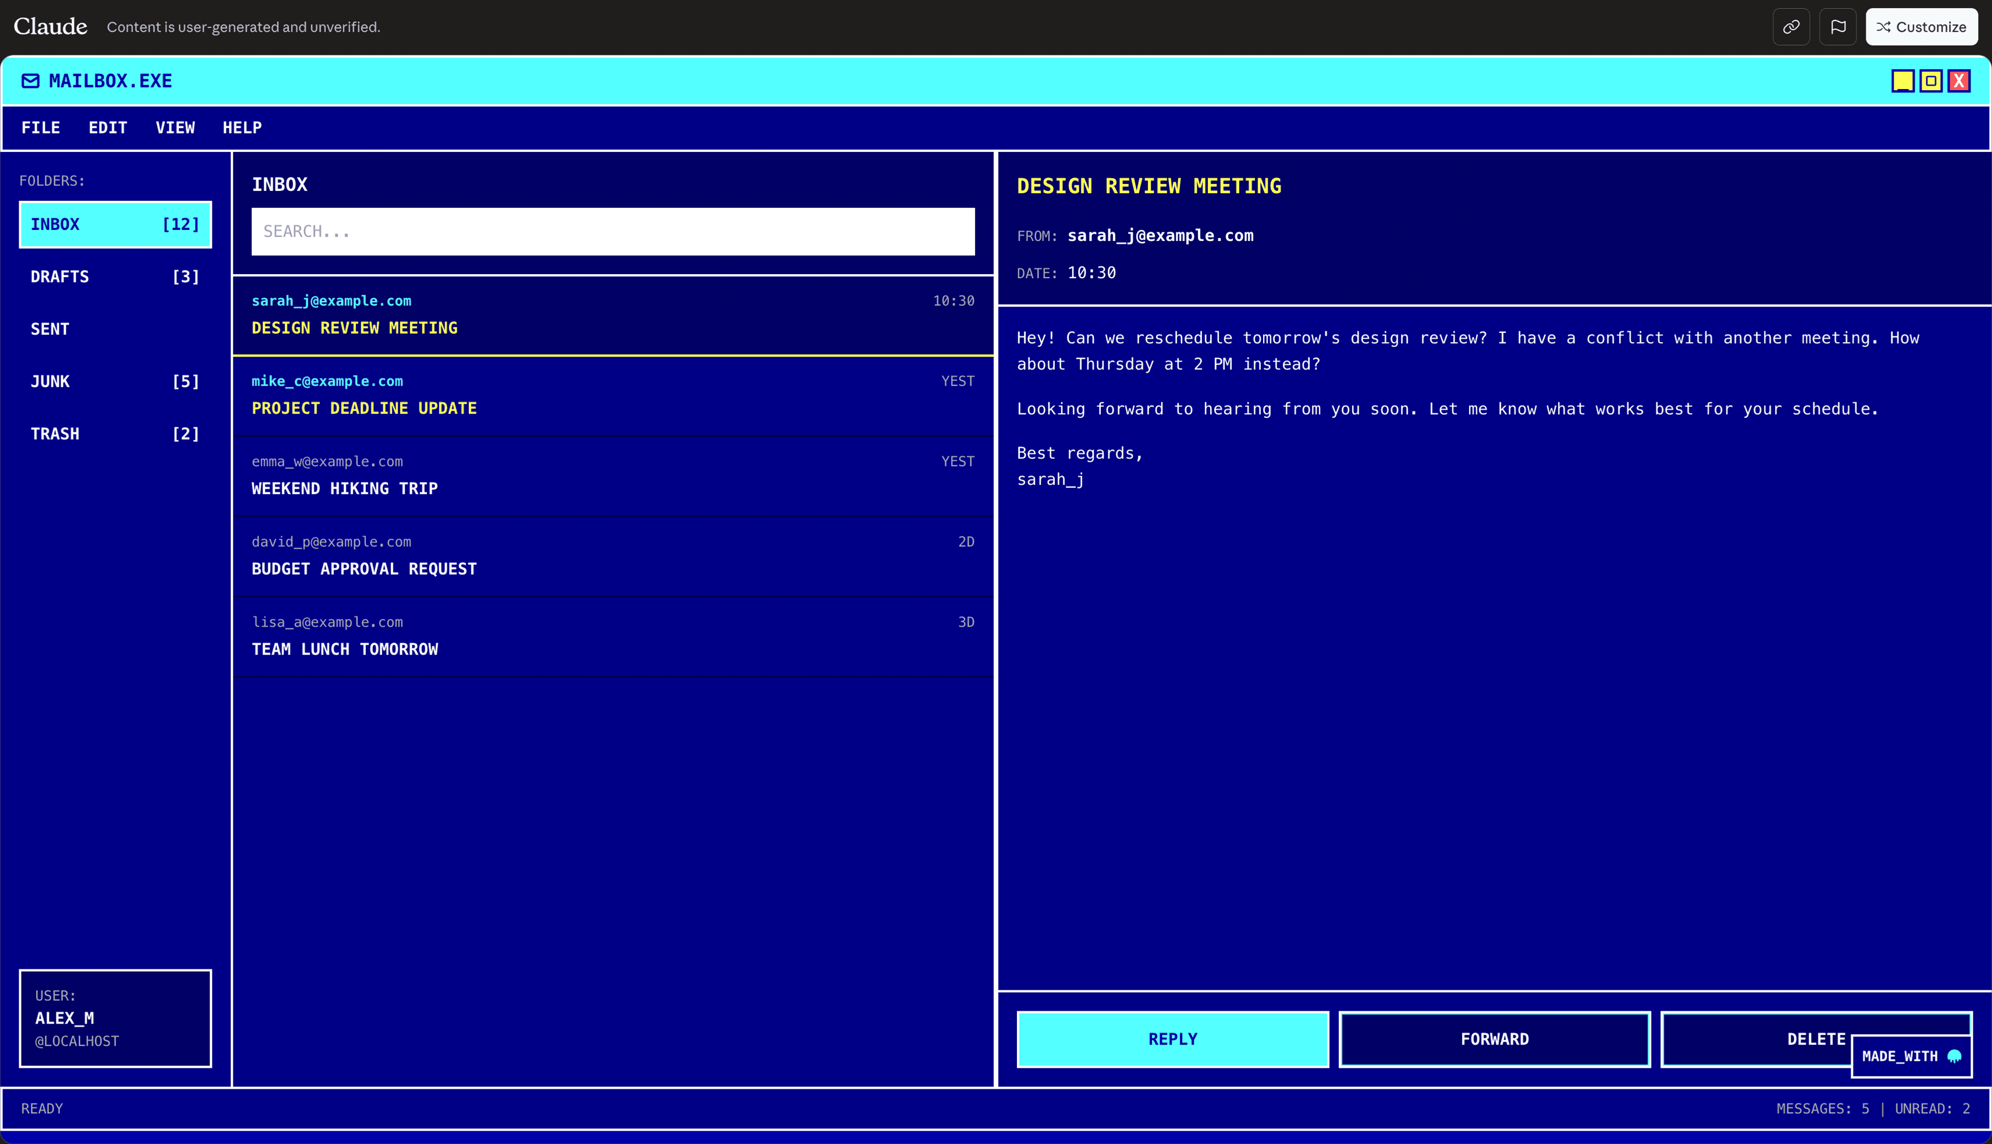The image size is (1992, 1144).
Task: Click the mailbox envelope icon in title bar
Action: pyautogui.click(x=31, y=81)
